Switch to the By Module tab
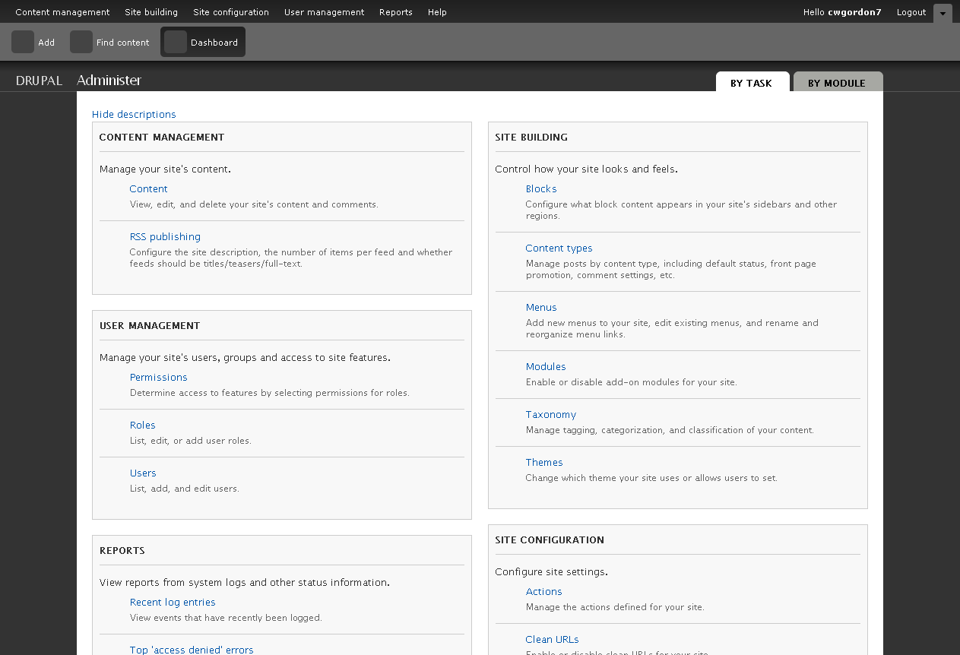This screenshot has height=655, width=960. [x=837, y=82]
